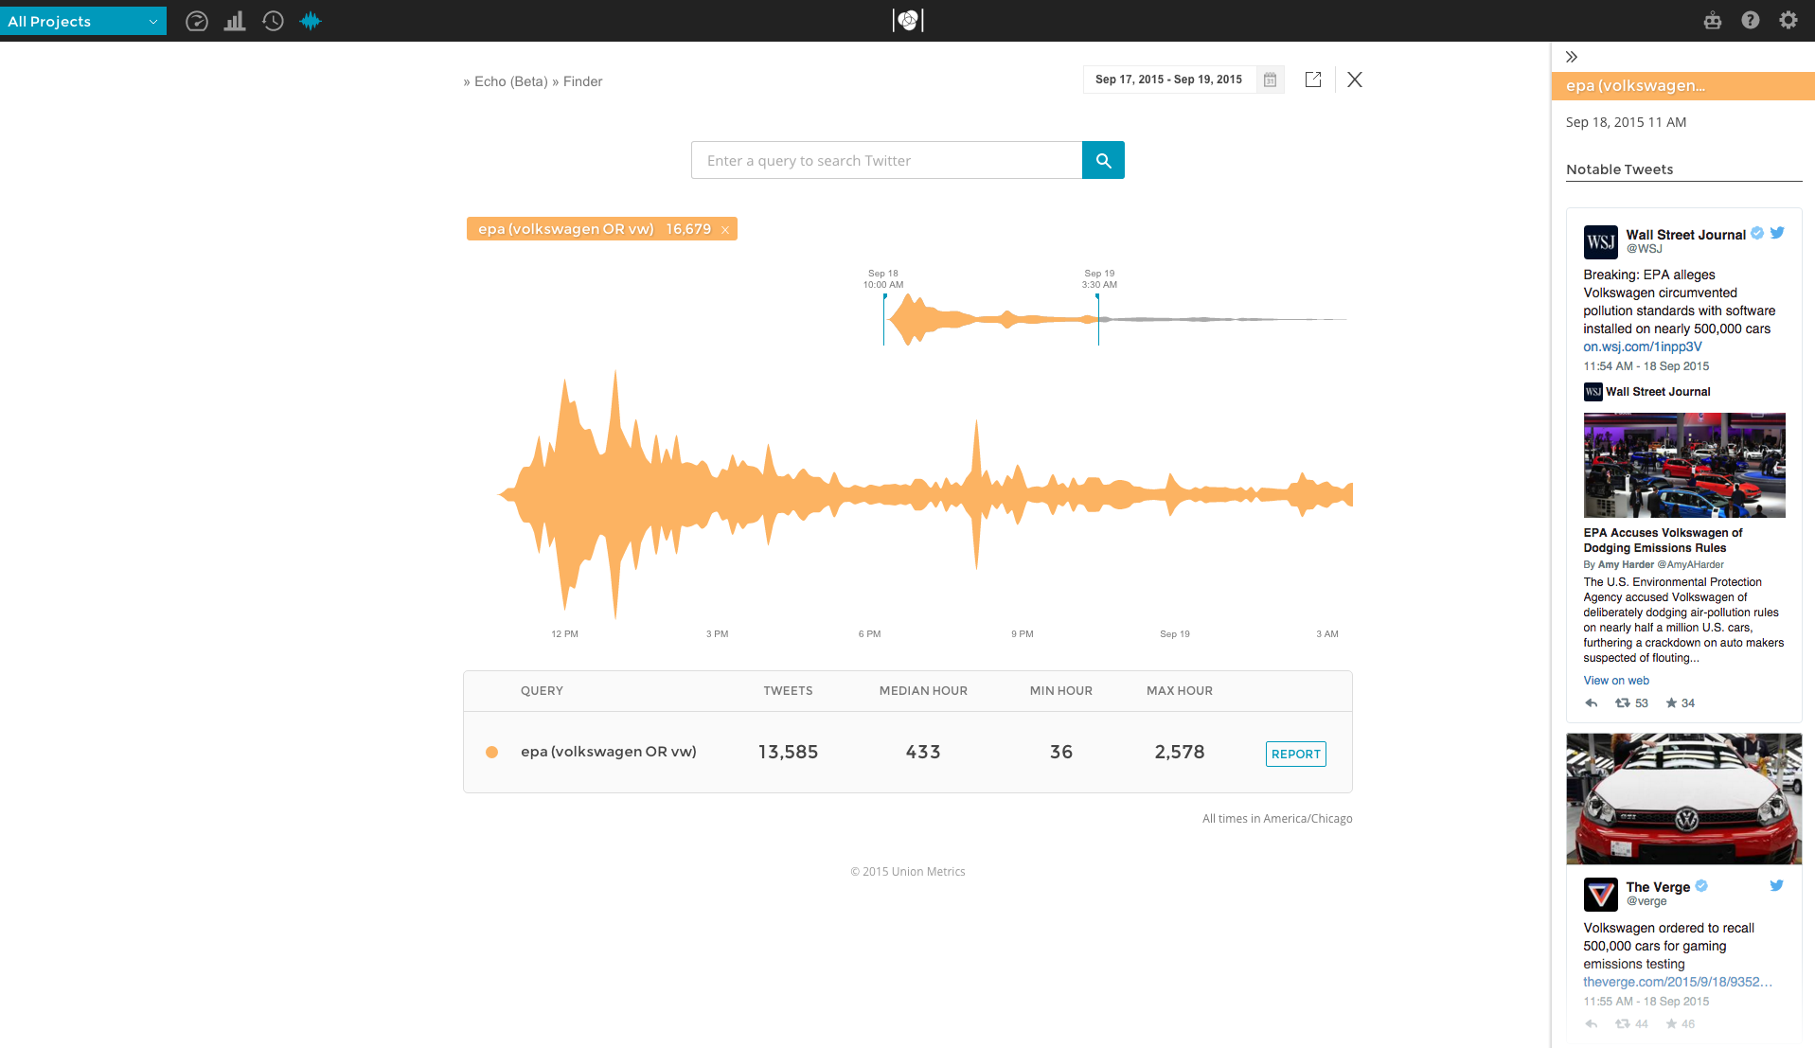Screen dimensions: 1815x1048
Task: Click the View on web link
Action: 1616,681
